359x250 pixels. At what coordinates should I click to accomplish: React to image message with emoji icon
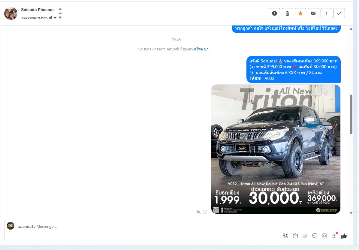pyautogui.click(x=205, y=212)
